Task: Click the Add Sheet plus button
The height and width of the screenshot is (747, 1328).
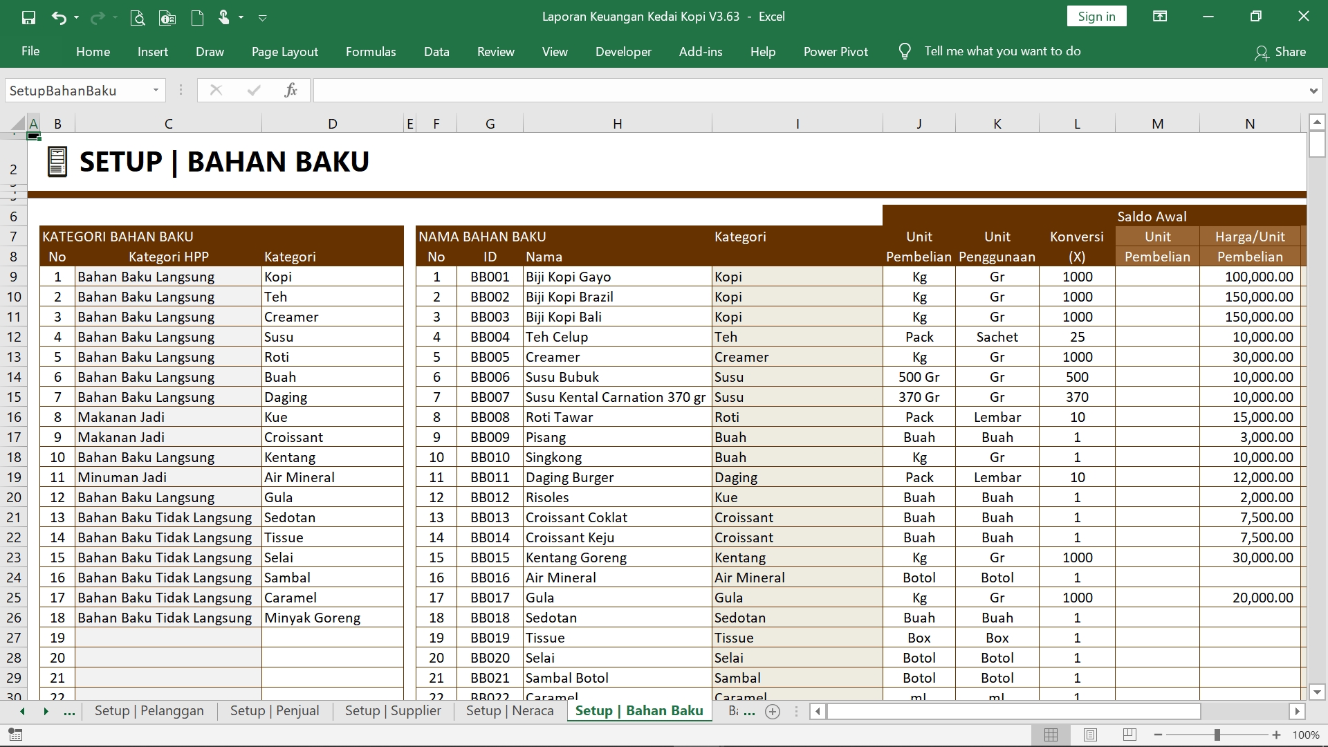Action: coord(773,710)
